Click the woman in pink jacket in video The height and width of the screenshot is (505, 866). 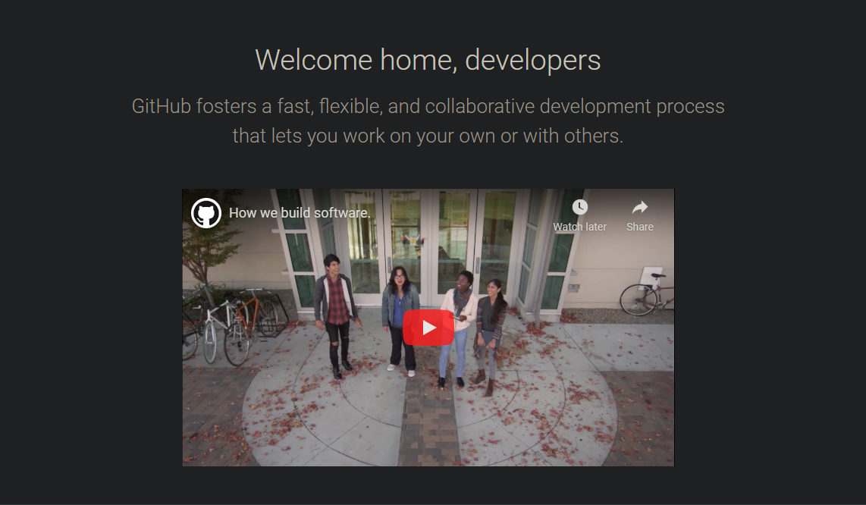pyautogui.click(x=457, y=326)
